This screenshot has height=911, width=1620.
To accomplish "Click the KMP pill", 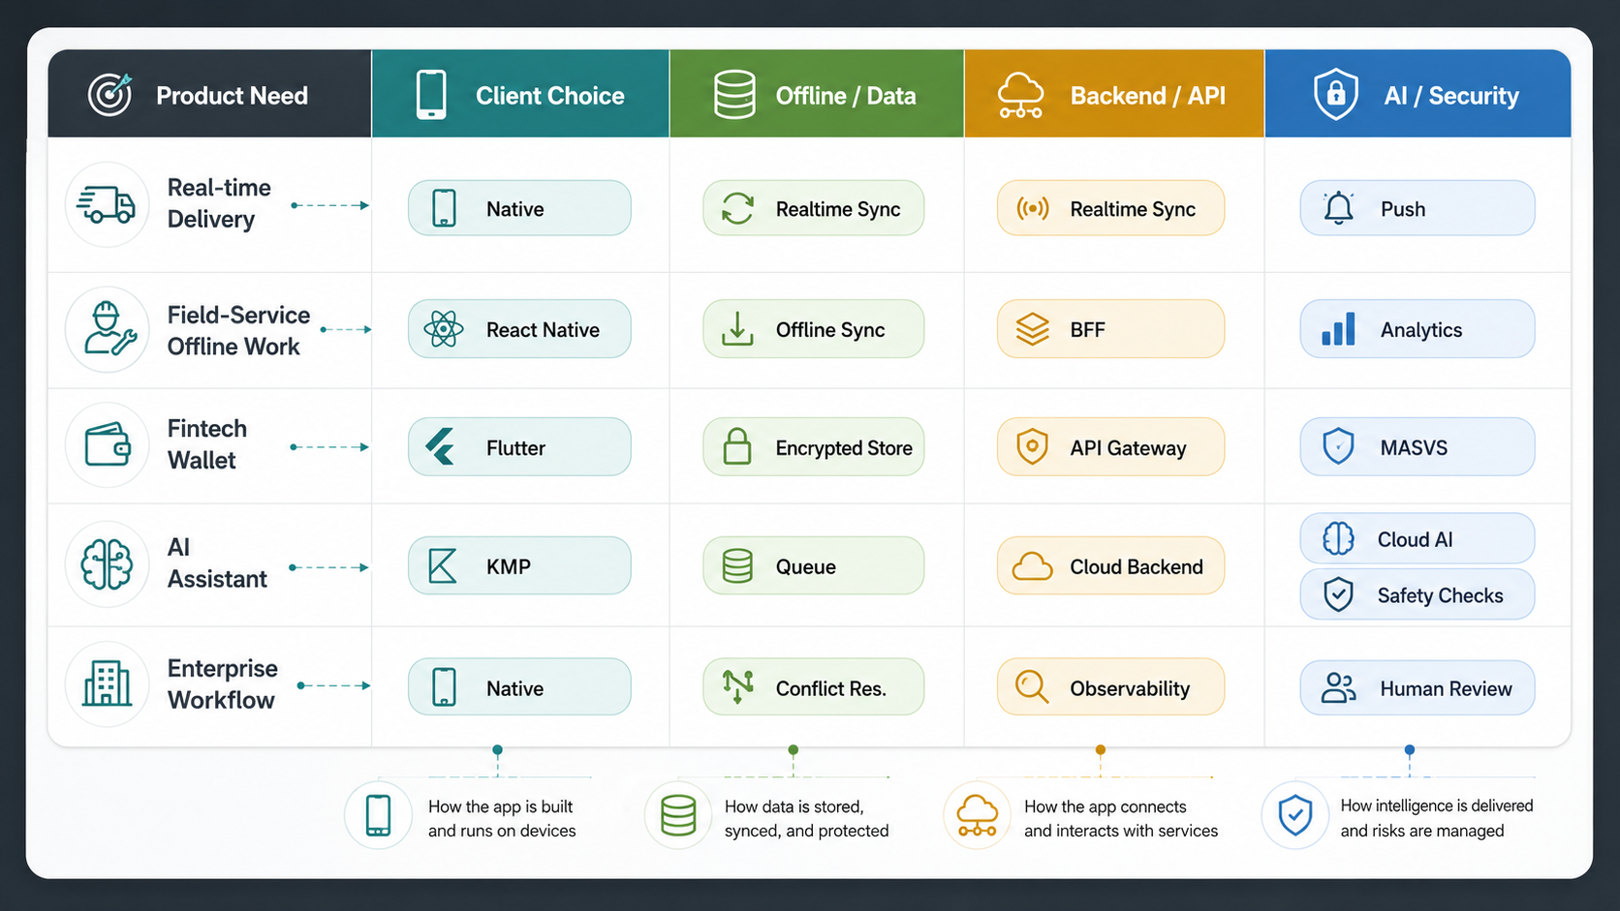I will pyautogui.click(x=519, y=566).
